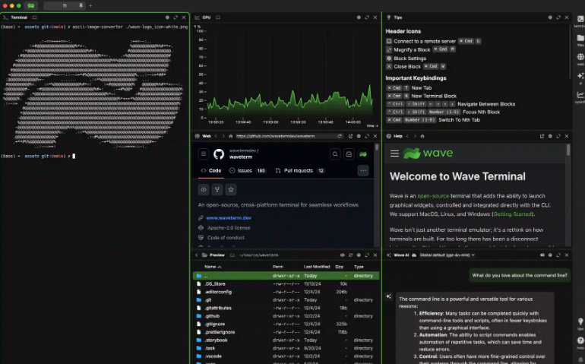Image resolution: width=585 pixels, height=364 pixels.
Task: Add a new tab with plus button
Action: (x=90, y=5)
